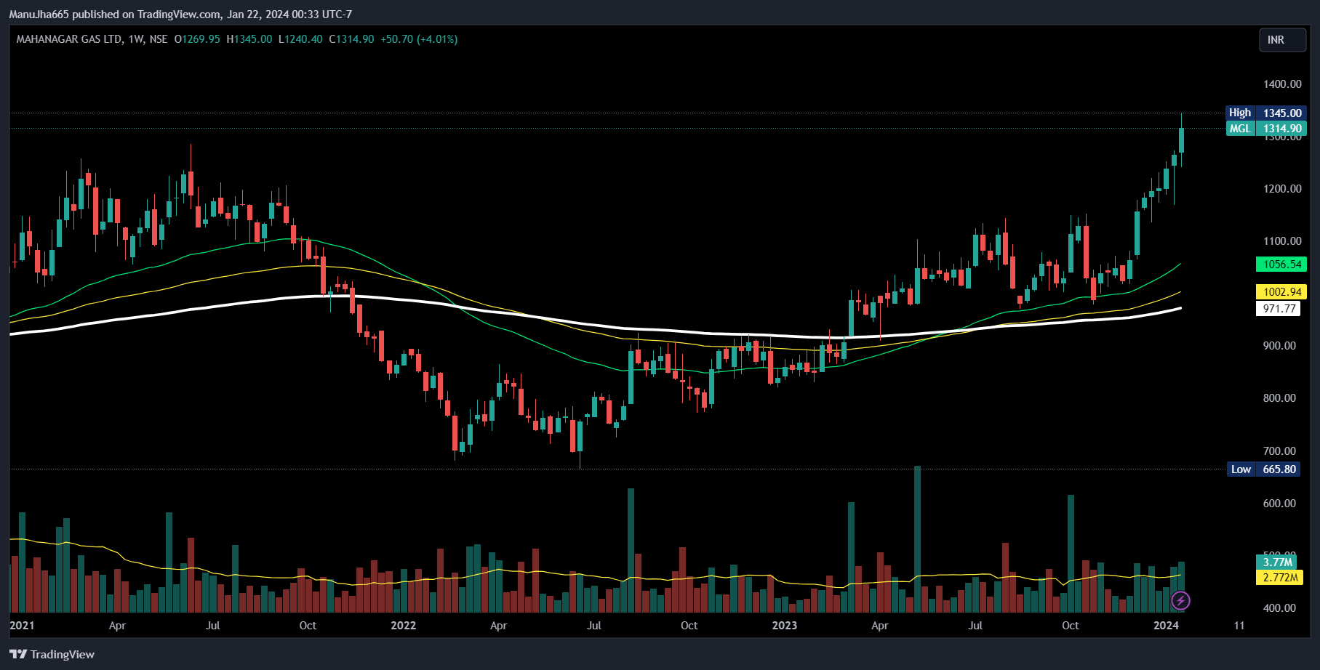
Task: Click the 800.00 price axis label
Action: coord(1279,398)
